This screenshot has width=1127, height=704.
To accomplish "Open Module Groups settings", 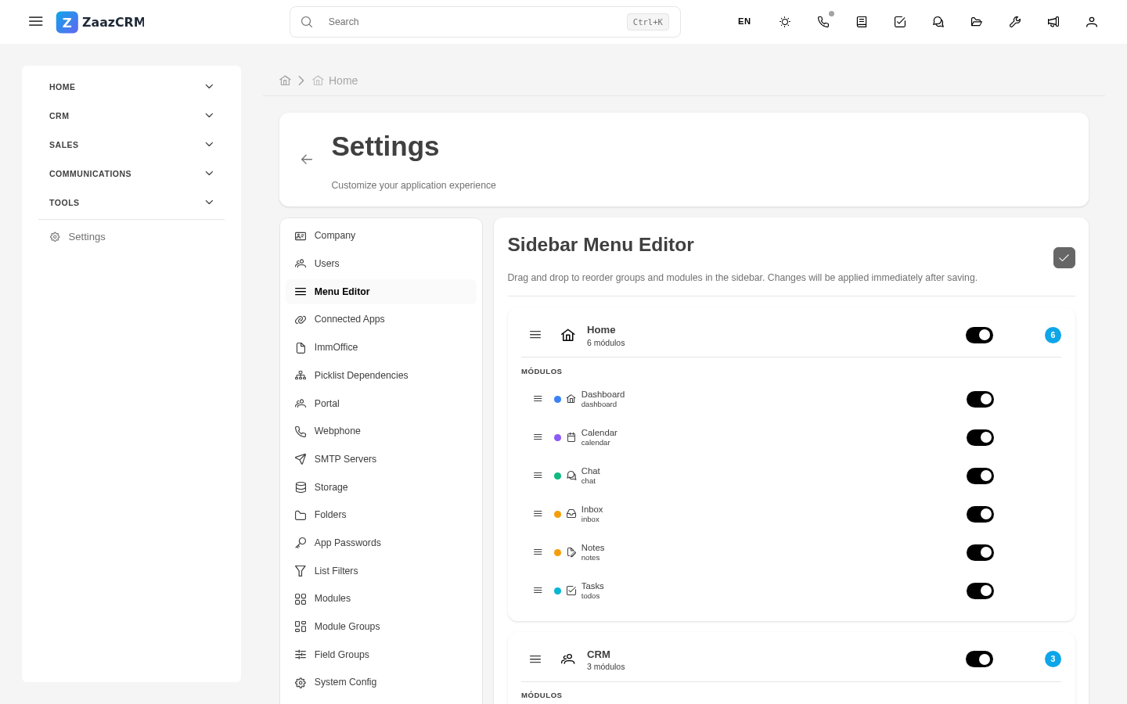I will point(381,627).
